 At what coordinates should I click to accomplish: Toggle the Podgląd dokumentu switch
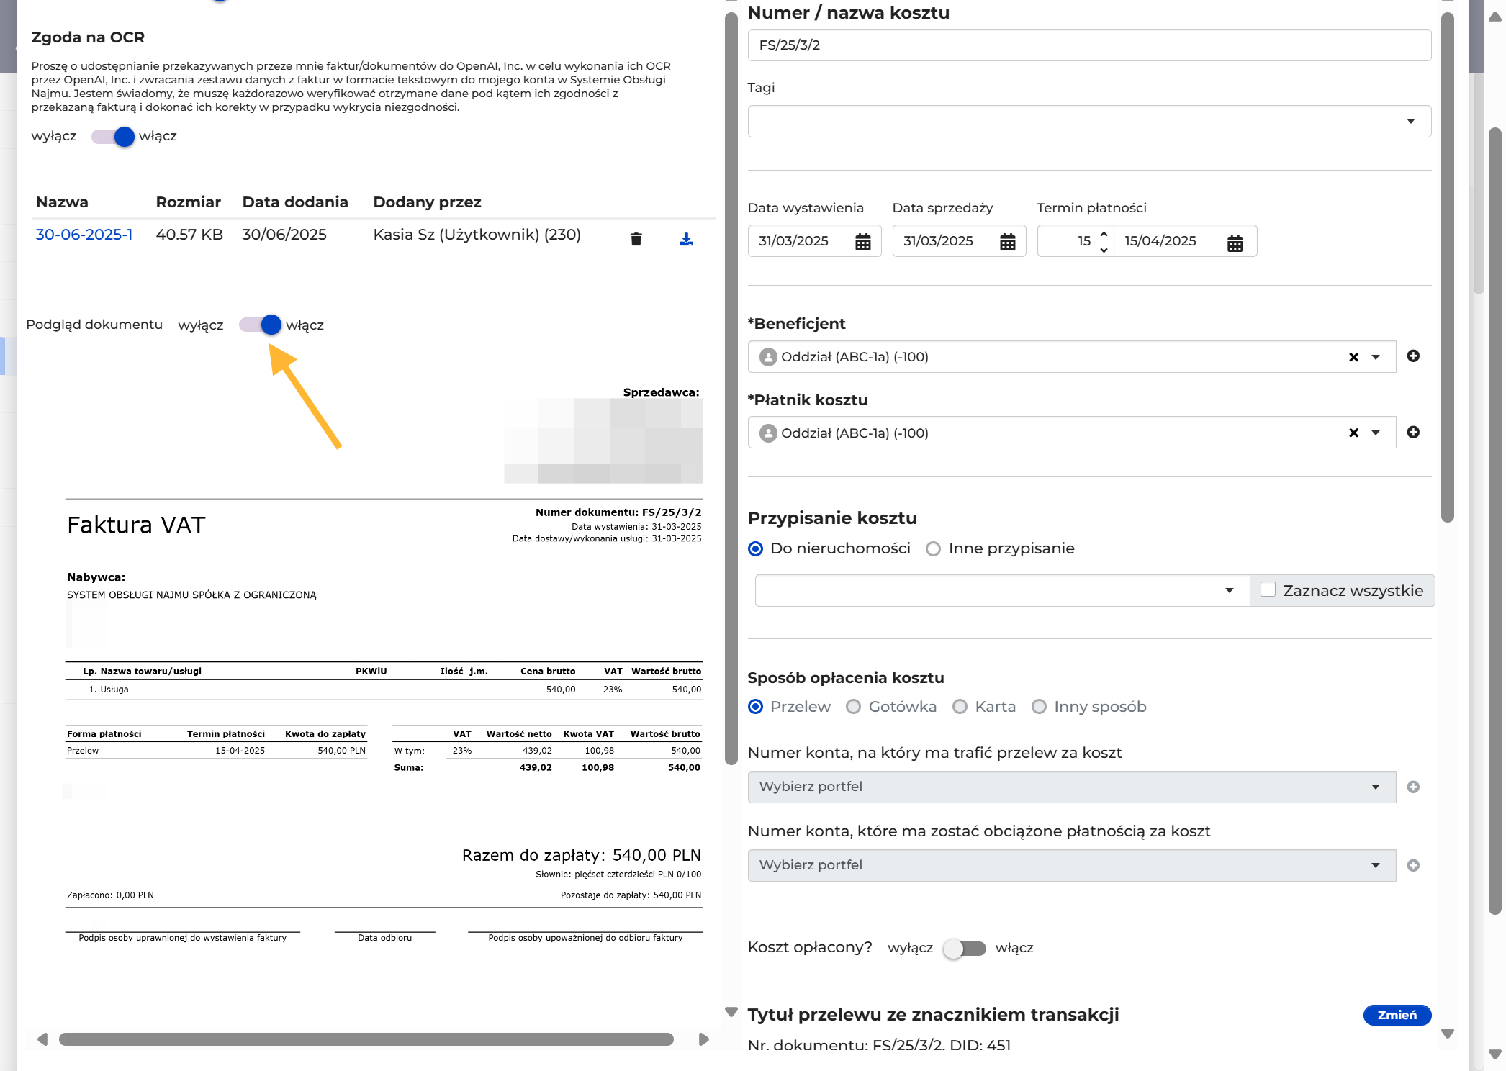261,325
